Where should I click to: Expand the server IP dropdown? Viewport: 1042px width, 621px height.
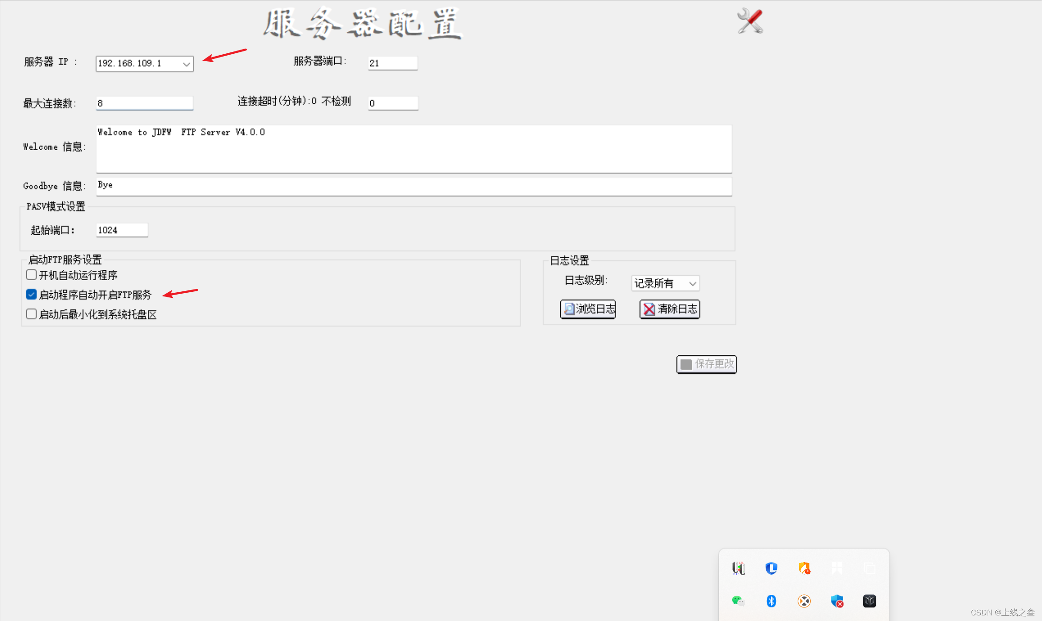pos(186,64)
